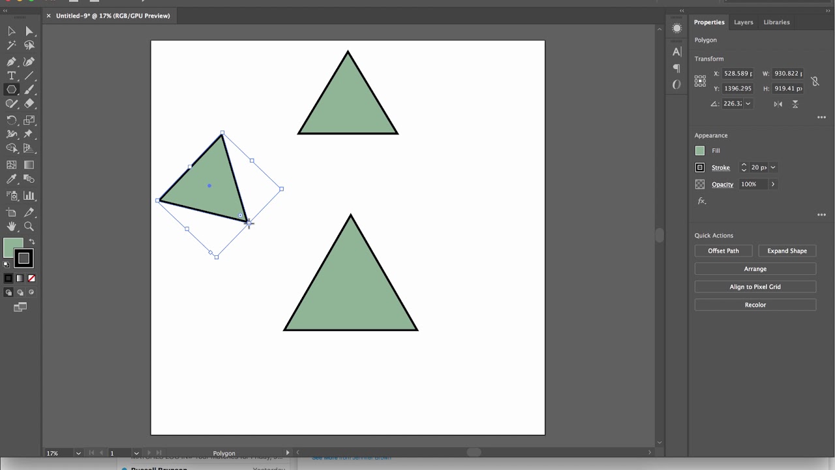The height and width of the screenshot is (470, 835).
Task: Select the Line Segment tool
Action: [x=29, y=76]
